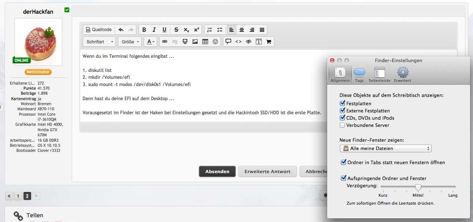The width and height of the screenshot is (473, 222).
Task: Click green checkmark box beside derHackfan
Action: (x=67, y=10)
